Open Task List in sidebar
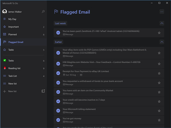This screenshot has width=171, height=128. point(24,76)
